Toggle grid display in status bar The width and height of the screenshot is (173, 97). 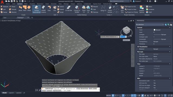click(x=113, y=95)
